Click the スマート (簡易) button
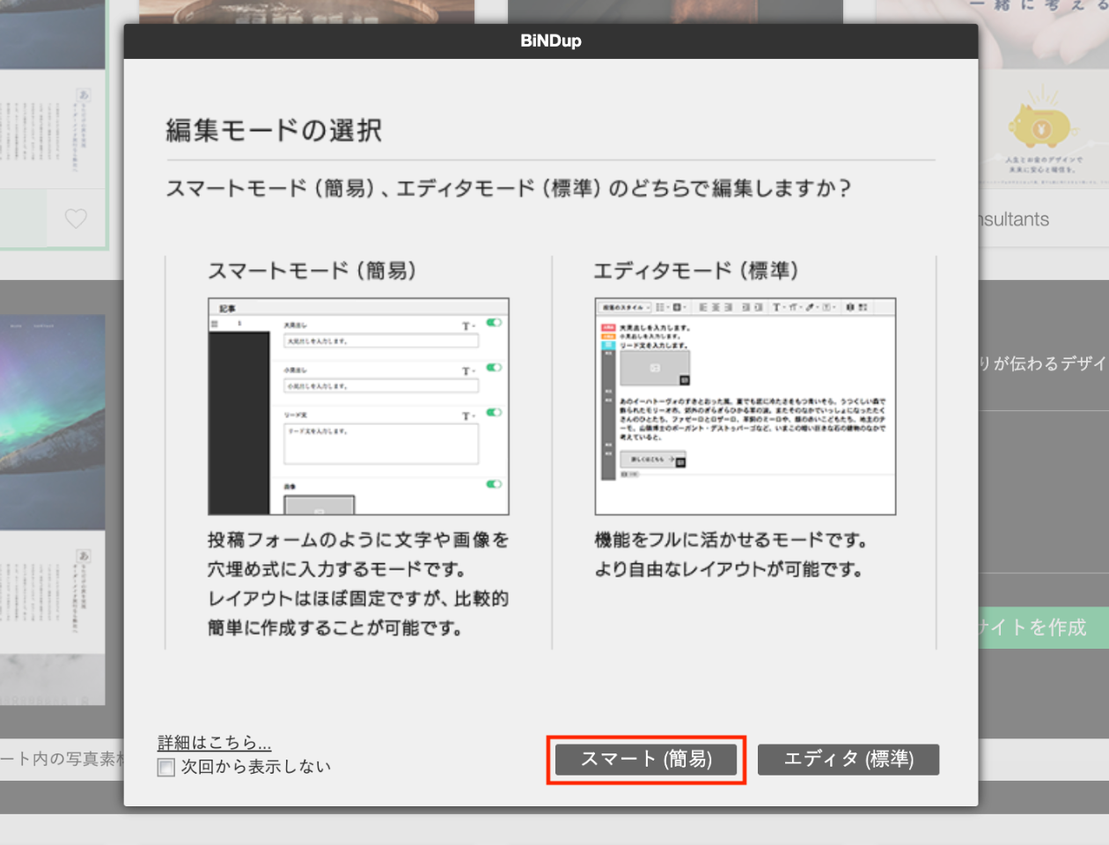Screen dimensions: 1109x845 click(645, 760)
